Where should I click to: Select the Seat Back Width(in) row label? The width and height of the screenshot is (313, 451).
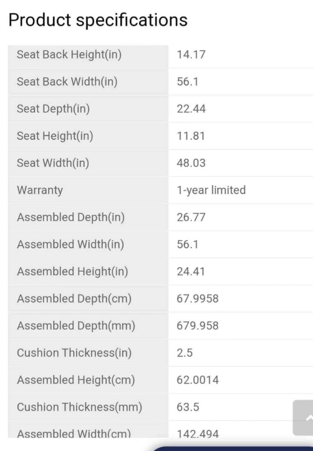click(x=67, y=82)
